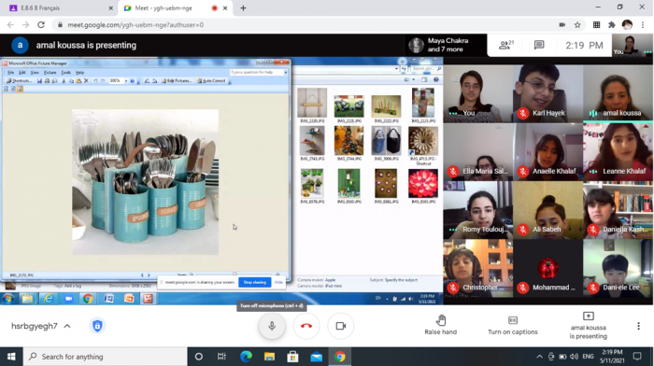Viewport: 654px width, 366px height.
Task: Turn on captions
Action: pyautogui.click(x=513, y=325)
